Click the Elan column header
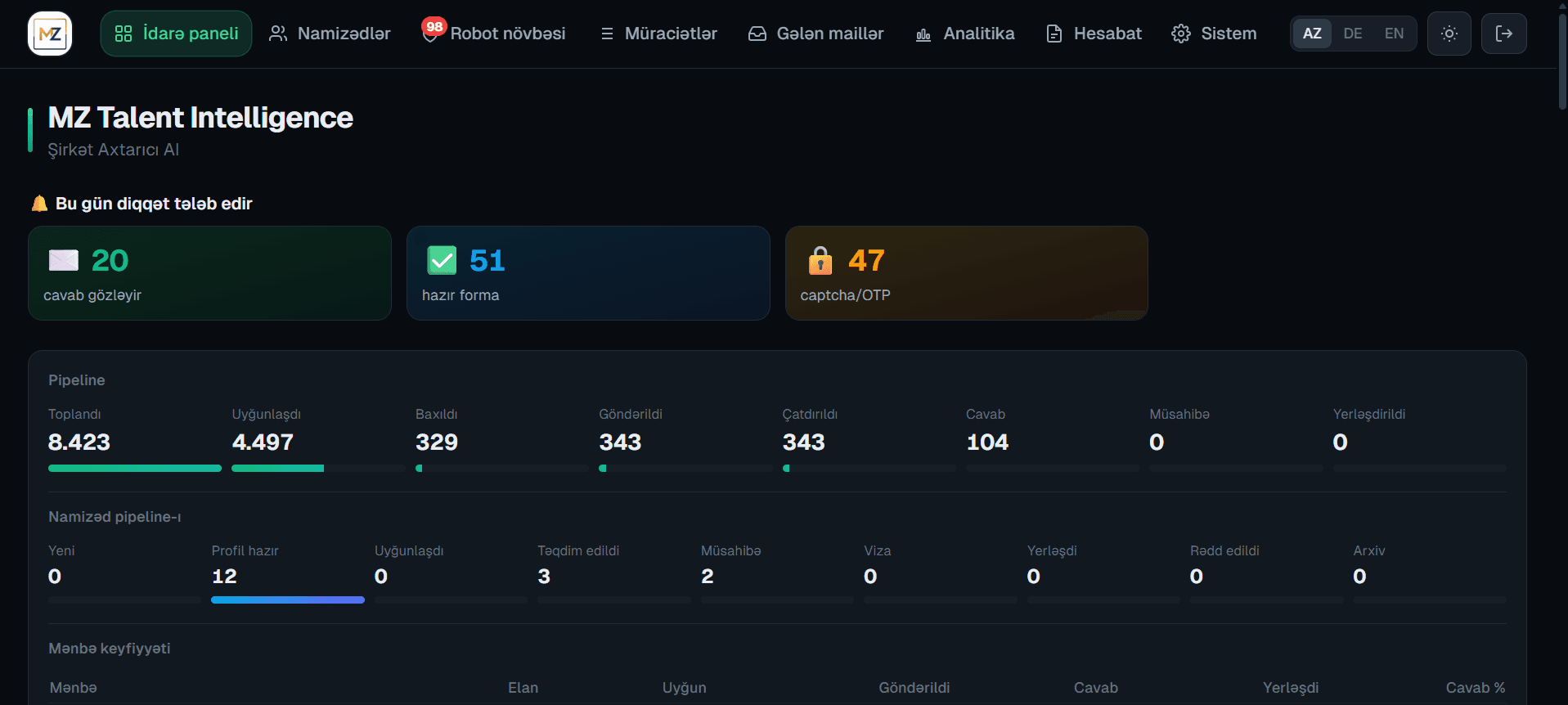The image size is (1568, 705). [x=523, y=688]
